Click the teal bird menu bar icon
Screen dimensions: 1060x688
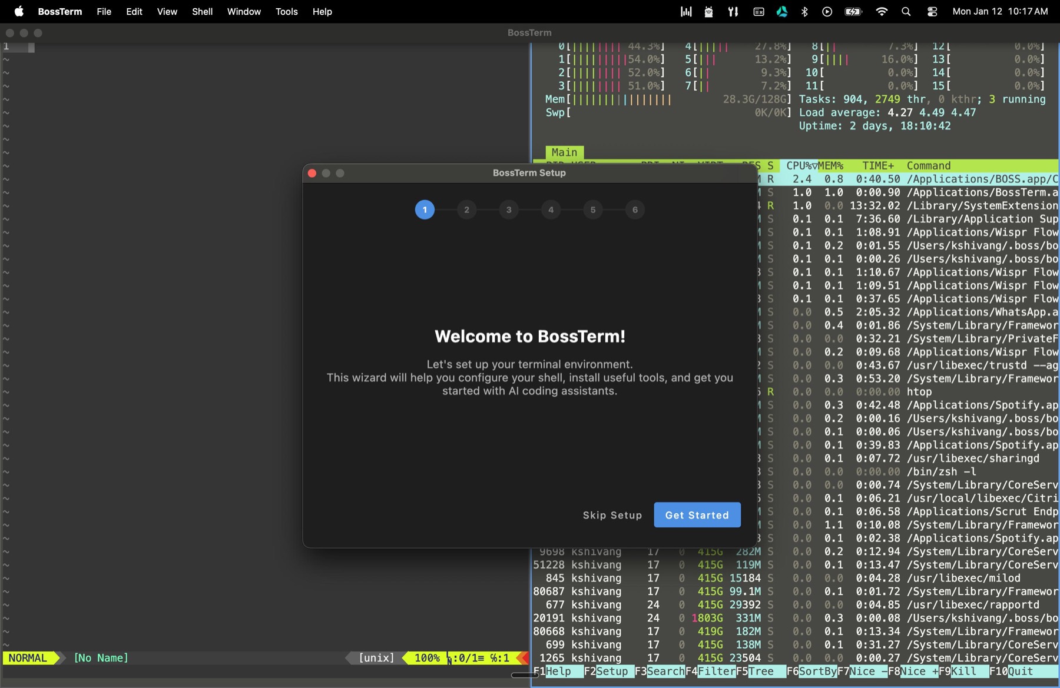[x=782, y=11]
